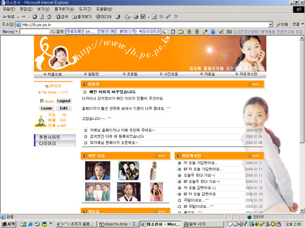Click the address bar URL field
This screenshot has height=228, width=305.
tap(144, 25)
